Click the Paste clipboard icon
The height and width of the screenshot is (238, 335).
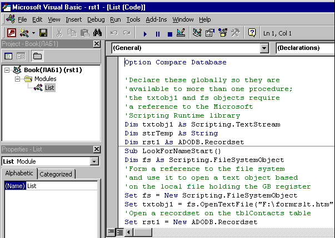point(85,33)
